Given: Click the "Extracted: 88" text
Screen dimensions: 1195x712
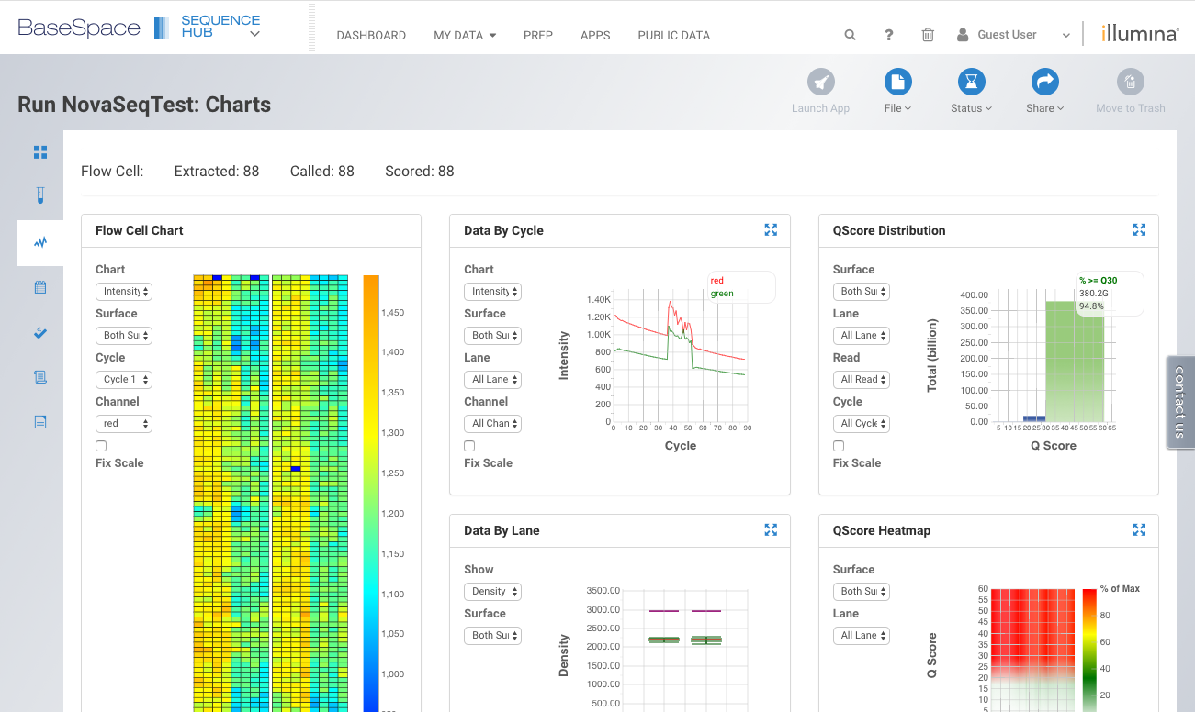Looking at the screenshot, I should [x=217, y=172].
